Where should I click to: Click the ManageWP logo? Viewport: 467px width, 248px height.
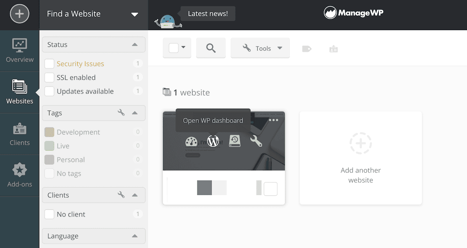(353, 13)
